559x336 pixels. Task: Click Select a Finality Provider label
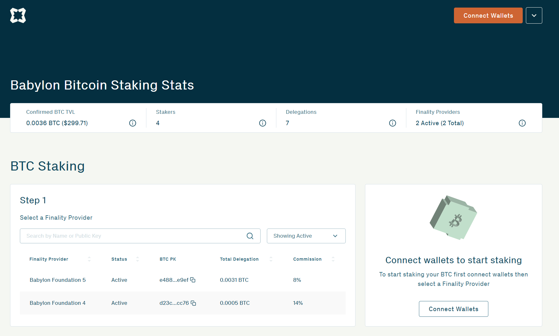tap(56, 218)
